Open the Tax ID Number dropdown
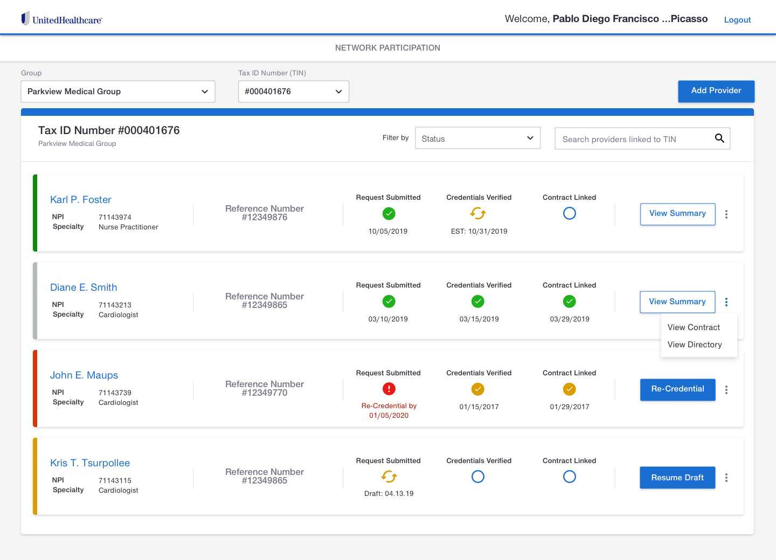This screenshot has width=776, height=560. click(x=293, y=91)
